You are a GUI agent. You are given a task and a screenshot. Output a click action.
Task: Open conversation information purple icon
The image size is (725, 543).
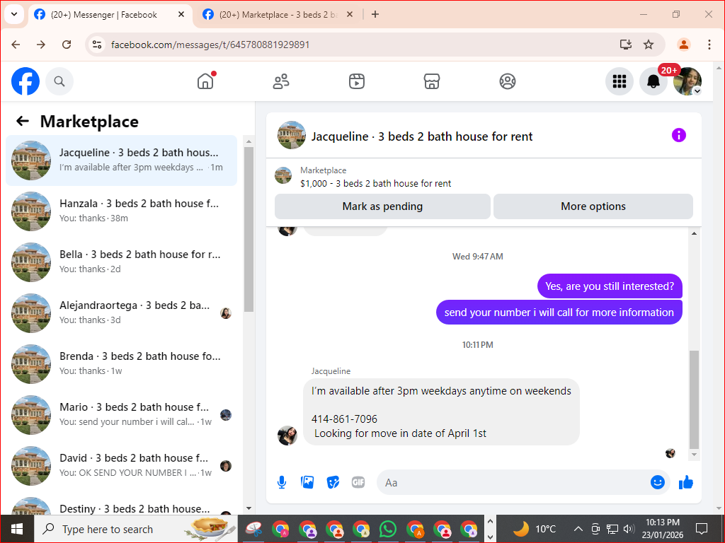click(x=679, y=135)
